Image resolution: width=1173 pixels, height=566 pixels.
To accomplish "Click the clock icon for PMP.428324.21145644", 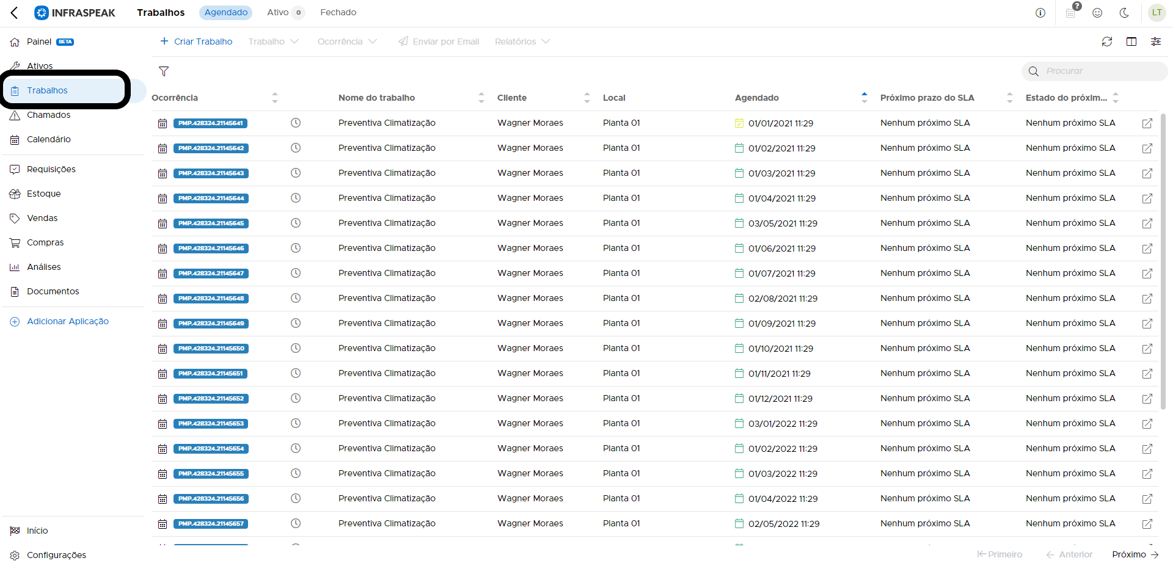I will (x=296, y=198).
